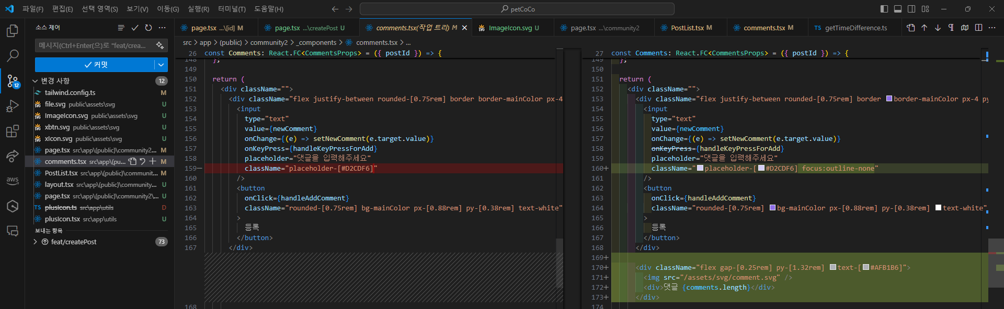Open the Extensions view in the activity bar
1004x309 pixels.
(13, 131)
